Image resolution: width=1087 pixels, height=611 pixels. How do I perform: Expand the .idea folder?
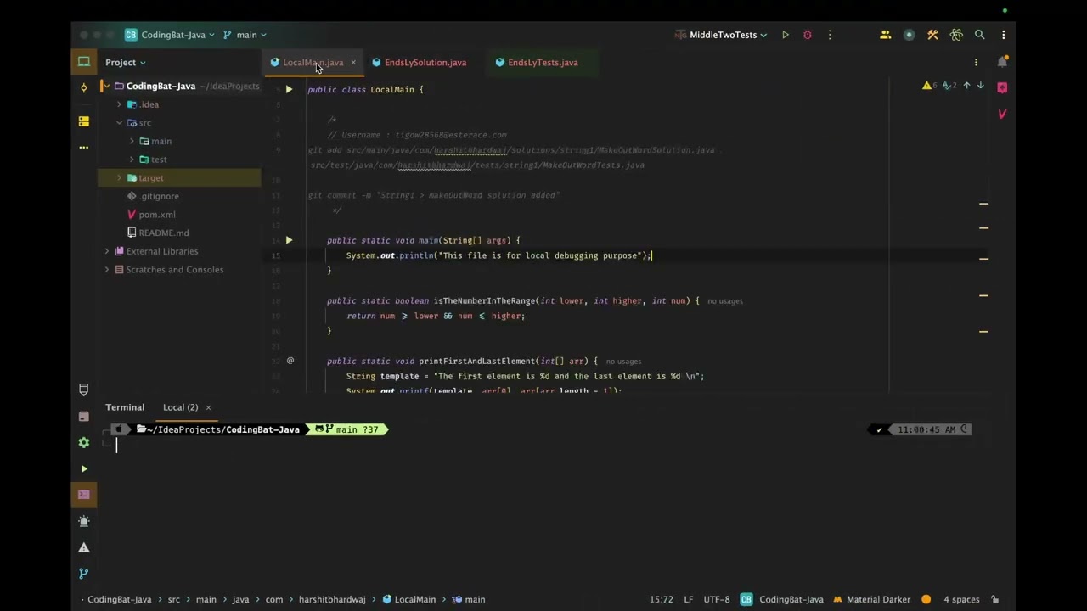click(x=119, y=104)
